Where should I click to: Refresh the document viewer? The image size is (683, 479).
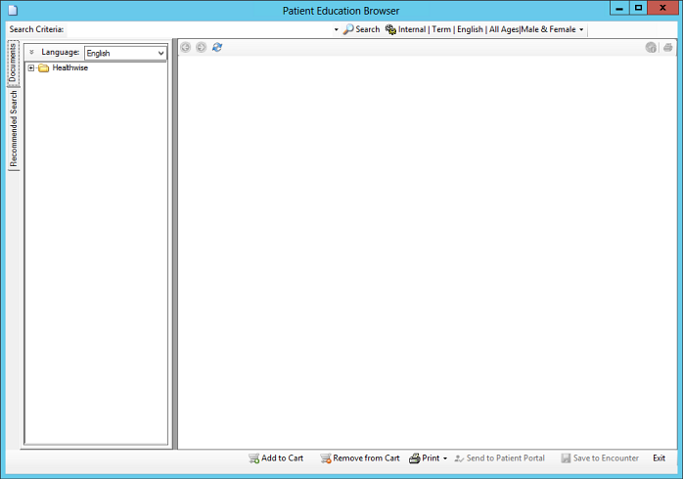(217, 47)
